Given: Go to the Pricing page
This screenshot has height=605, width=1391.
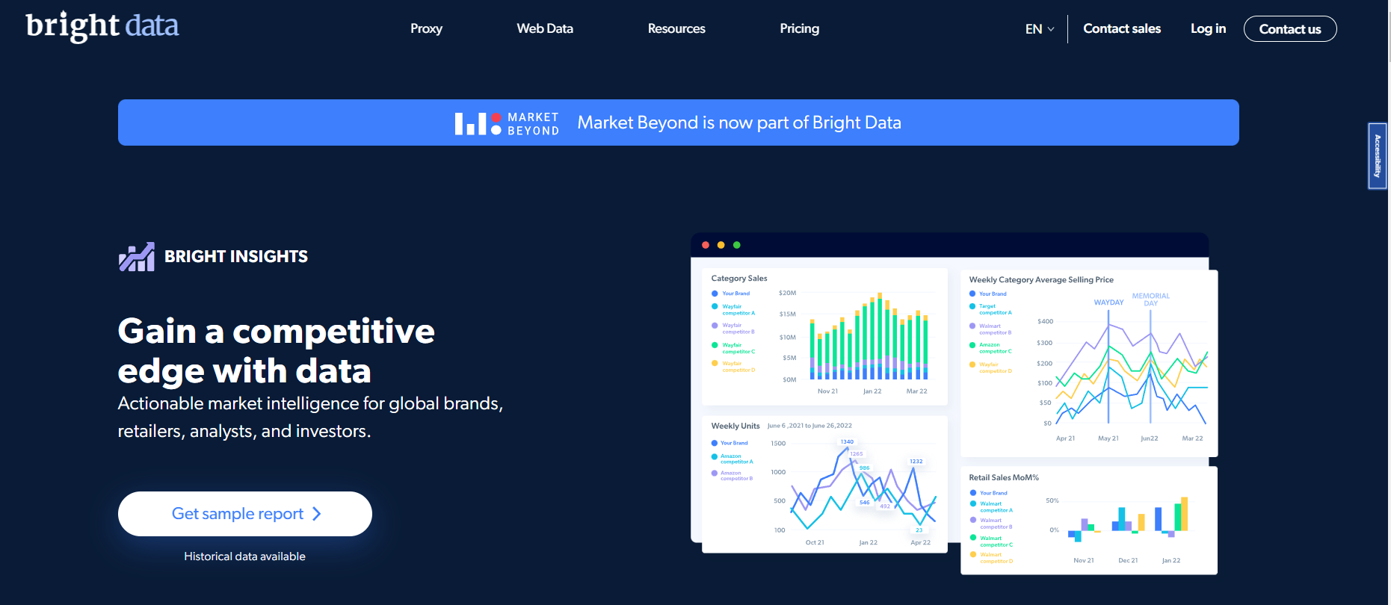Looking at the screenshot, I should coord(799,28).
